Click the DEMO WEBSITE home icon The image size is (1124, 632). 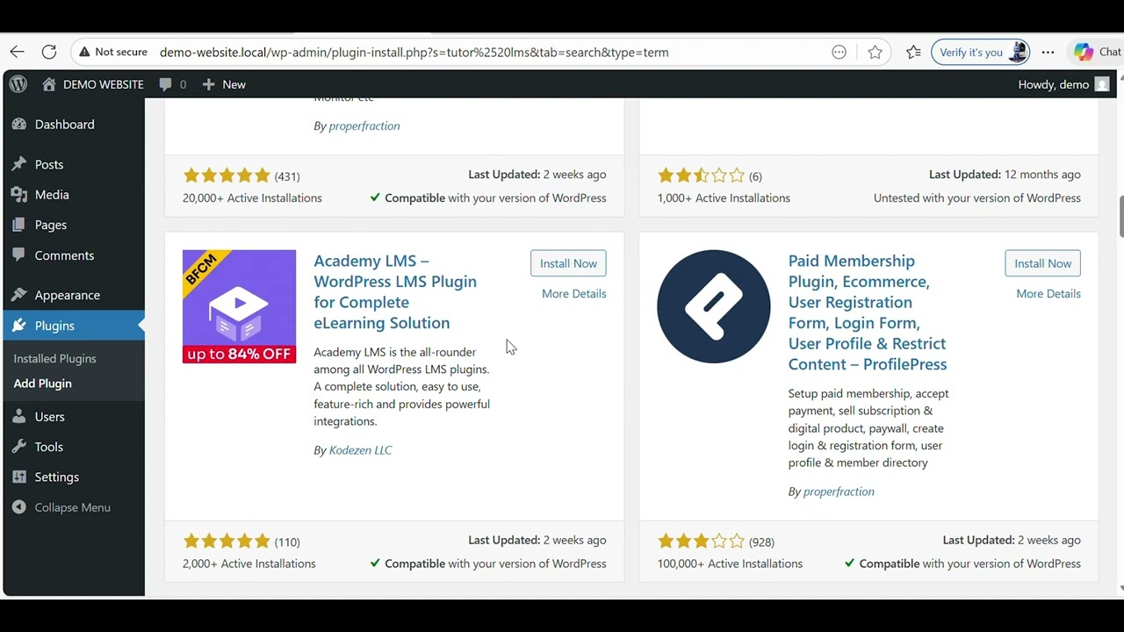(x=49, y=84)
